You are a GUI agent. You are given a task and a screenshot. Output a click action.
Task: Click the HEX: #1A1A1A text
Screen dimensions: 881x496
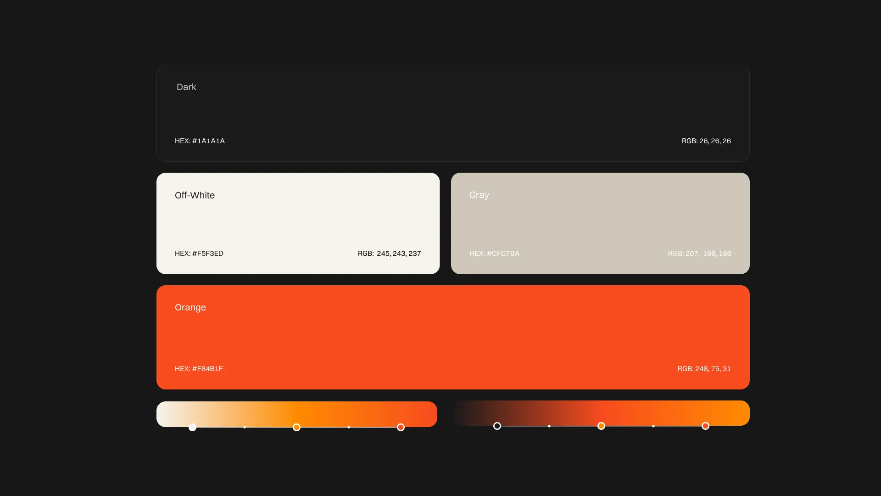click(x=200, y=141)
